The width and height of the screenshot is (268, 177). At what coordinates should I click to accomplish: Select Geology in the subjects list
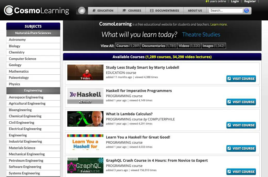33,65
